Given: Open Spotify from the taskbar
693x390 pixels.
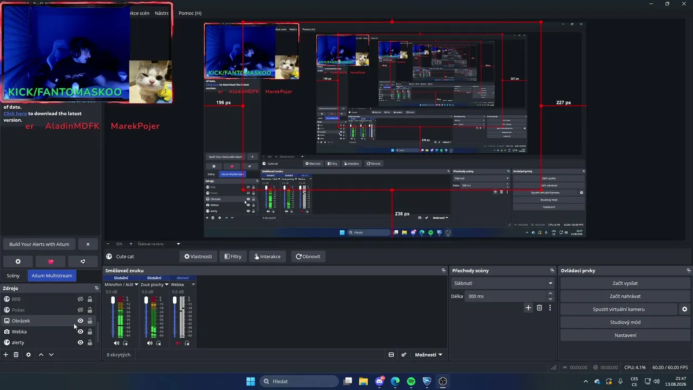Looking at the screenshot, I should pos(411,381).
